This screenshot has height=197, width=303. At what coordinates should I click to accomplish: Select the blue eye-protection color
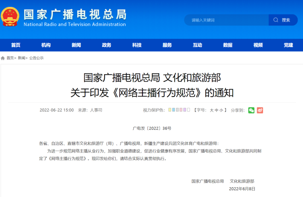click(174, 110)
